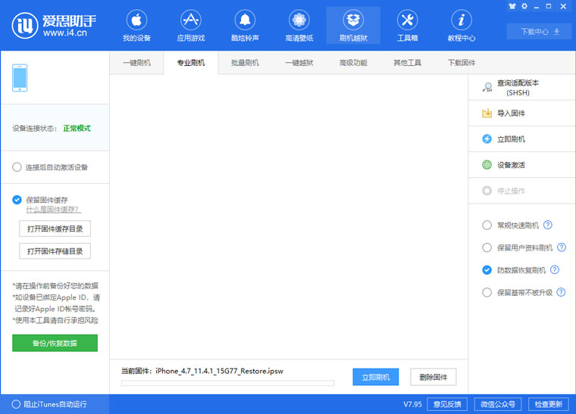Uncheck 保留固件缓存 checkbox
Image resolution: width=576 pixels, height=414 pixels.
coord(17,200)
